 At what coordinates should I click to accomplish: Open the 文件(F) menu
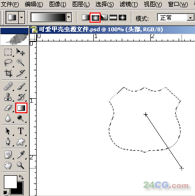pyautogui.click(x=10, y=4)
